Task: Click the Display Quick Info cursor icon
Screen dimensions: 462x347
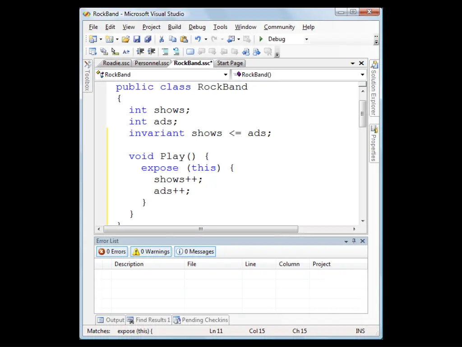Action: (115, 52)
